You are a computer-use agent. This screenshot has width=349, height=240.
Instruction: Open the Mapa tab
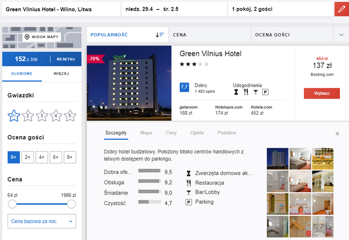pos(146,133)
